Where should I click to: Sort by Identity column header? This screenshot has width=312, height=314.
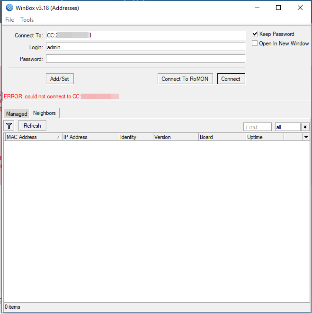coord(136,137)
